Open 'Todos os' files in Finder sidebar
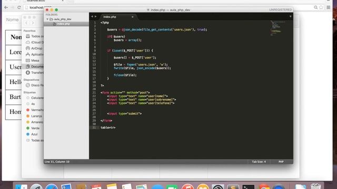The image size is (337, 189). coord(34,36)
